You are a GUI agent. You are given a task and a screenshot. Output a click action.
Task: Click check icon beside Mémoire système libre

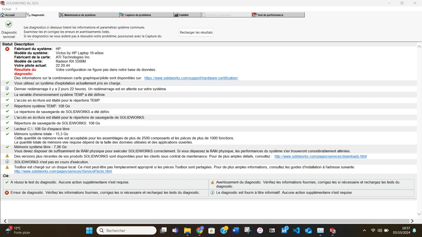(7, 147)
